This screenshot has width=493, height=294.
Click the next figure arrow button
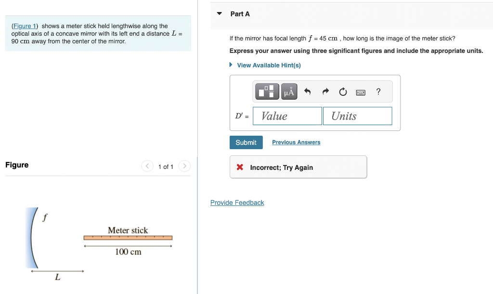point(184,166)
